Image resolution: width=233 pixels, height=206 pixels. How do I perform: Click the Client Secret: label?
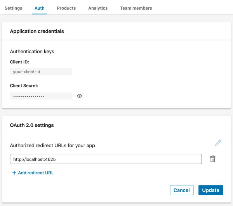[x=24, y=86]
